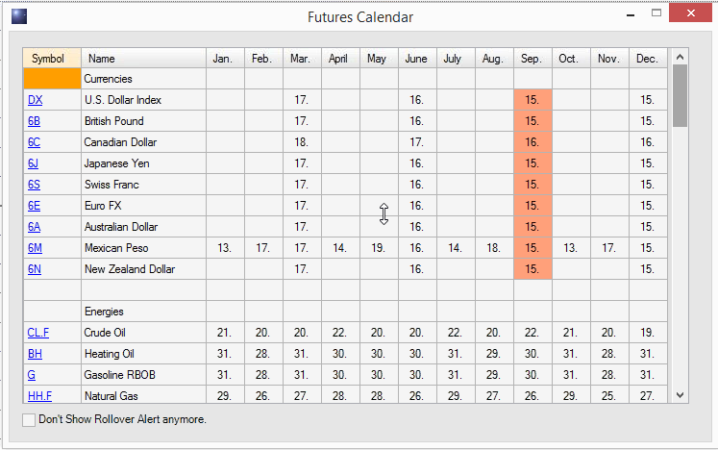Image resolution: width=718 pixels, height=450 pixels.
Task: Click the CL.F Crude Oil link
Action: click(38, 333)
